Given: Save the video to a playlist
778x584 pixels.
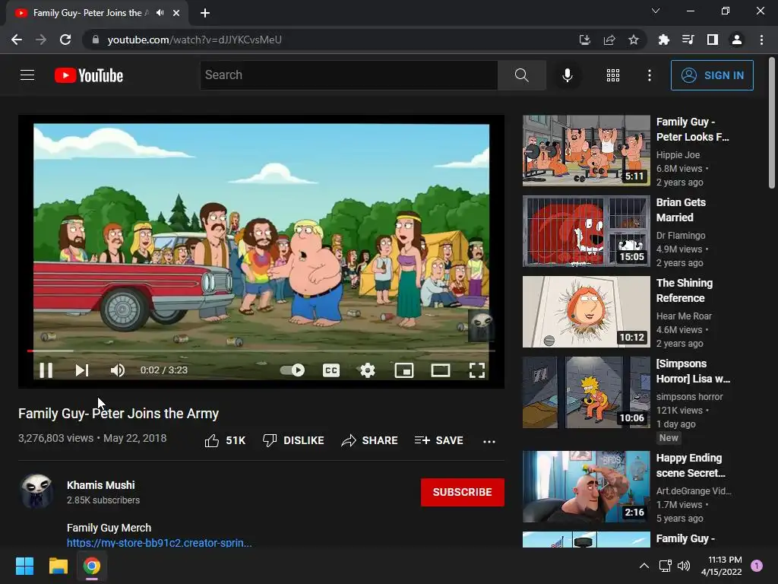Looking at the screenshot, I should [x=438, y=440].
